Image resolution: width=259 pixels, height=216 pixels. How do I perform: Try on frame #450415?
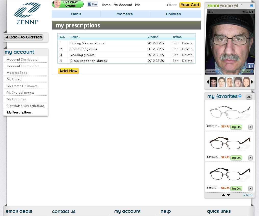click(236, 158)
